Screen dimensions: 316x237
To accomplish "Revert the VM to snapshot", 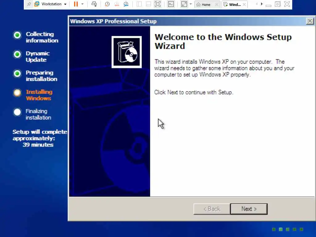I will [x=117, y=4].
